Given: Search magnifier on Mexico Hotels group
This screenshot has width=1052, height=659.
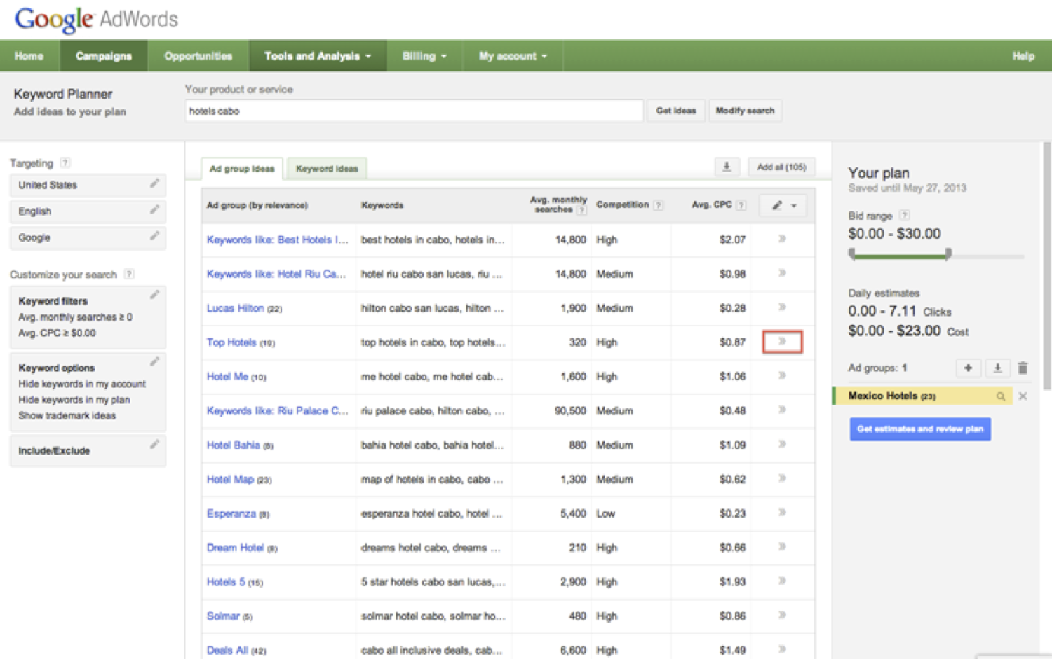Looking at the screenshot, I should click(1001, 396).
